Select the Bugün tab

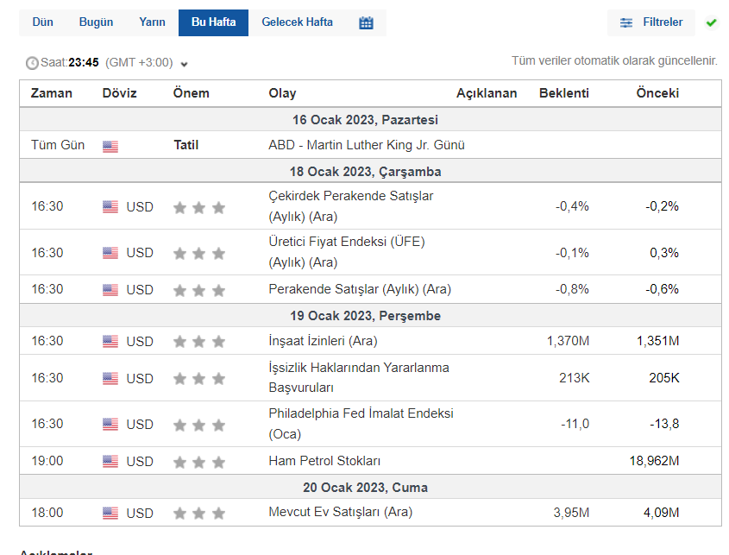[x=96, y=22]
